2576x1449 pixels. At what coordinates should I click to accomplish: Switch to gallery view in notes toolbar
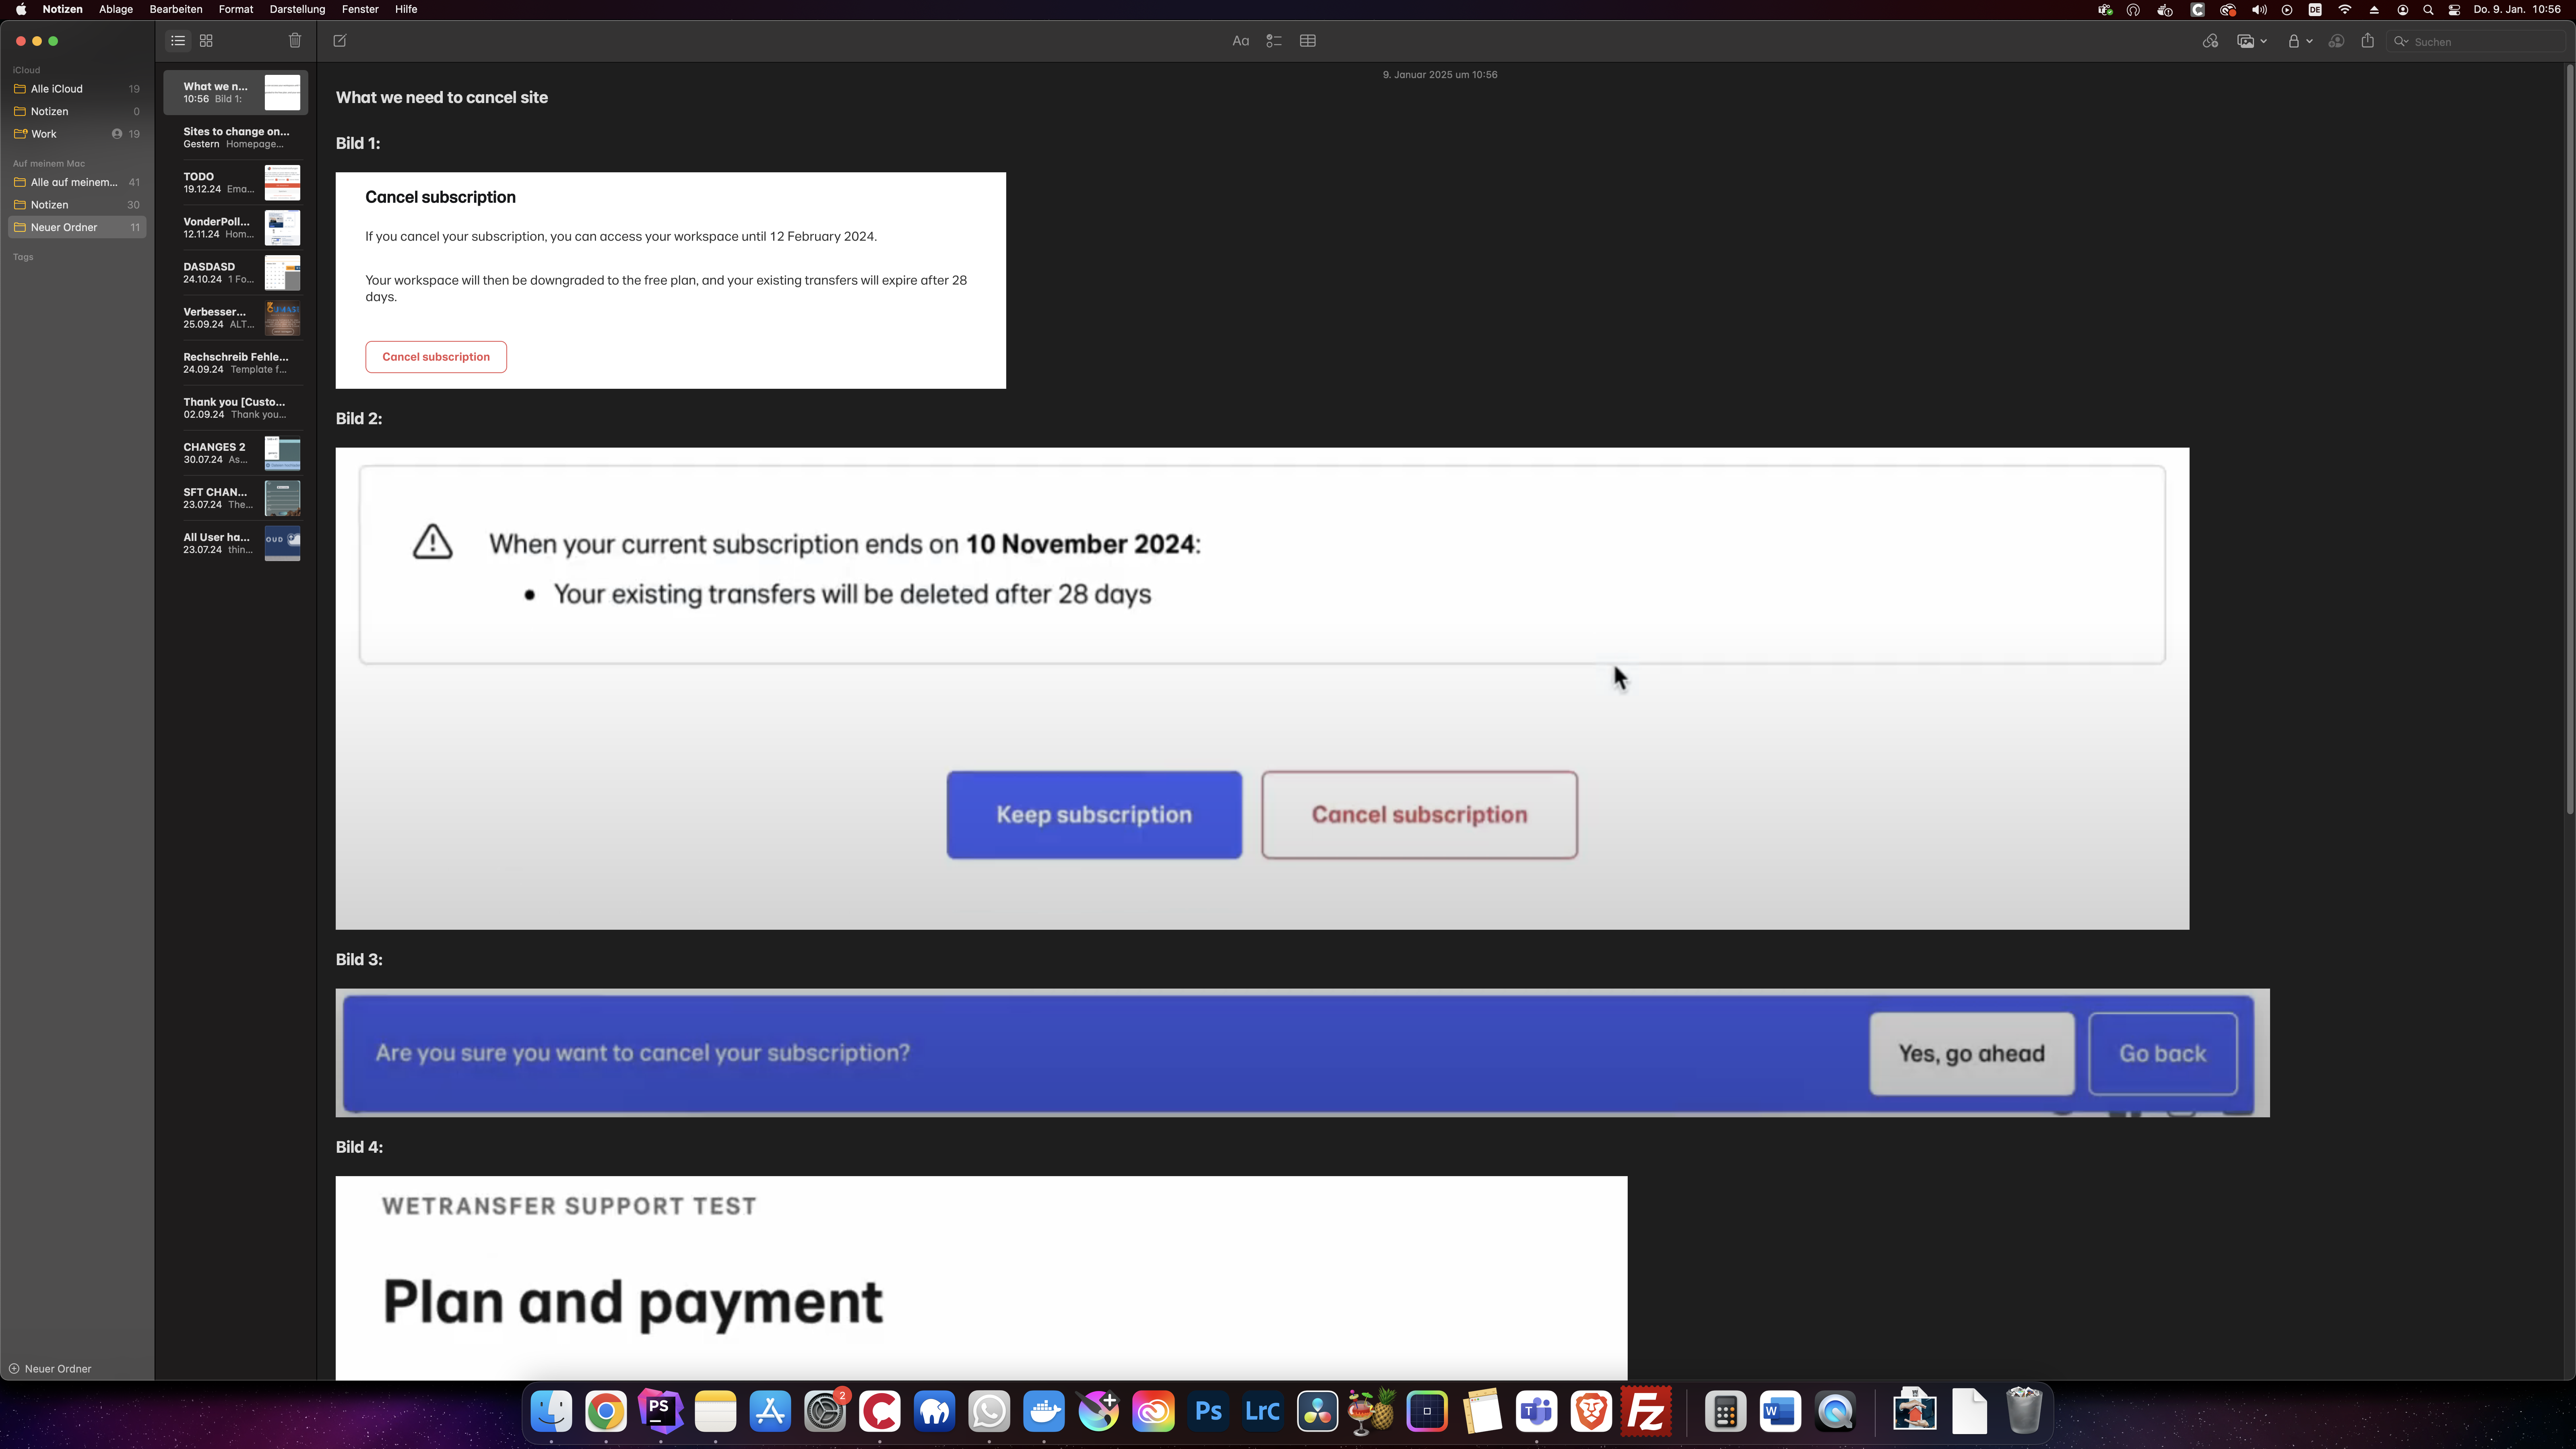pyautogui.click(x=206, y=41)
